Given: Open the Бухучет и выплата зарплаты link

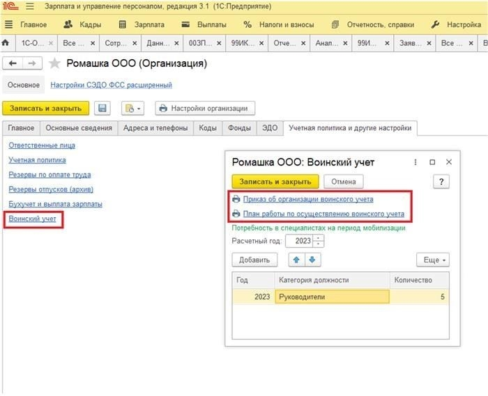Looking at the screenshot, I should 55,204.
